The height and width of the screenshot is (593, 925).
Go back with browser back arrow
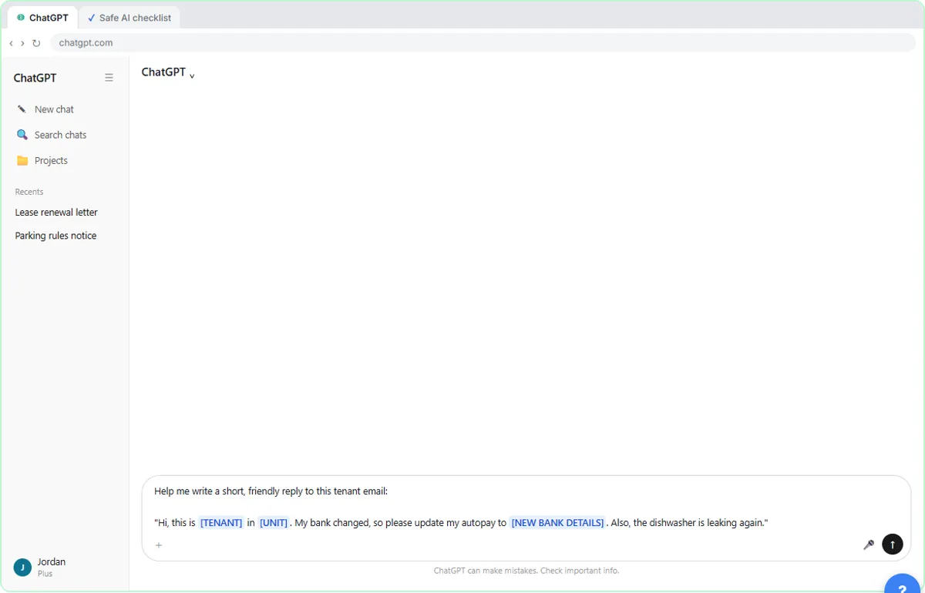(11, 43)
